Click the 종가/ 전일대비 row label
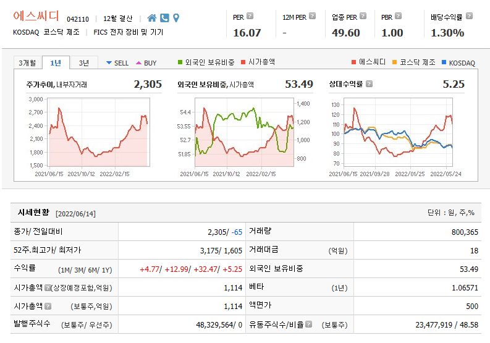The width and height of the screenshot is (490, 343). coord(38,232)
